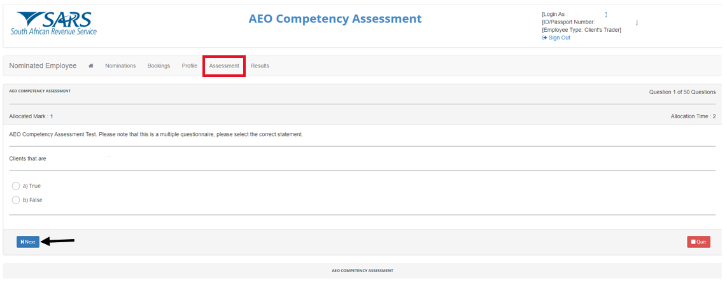Image resolution: width=727 pixels, height=281 pixels.
Task: Open the Bookings menu item
Action: click(159, 66)
